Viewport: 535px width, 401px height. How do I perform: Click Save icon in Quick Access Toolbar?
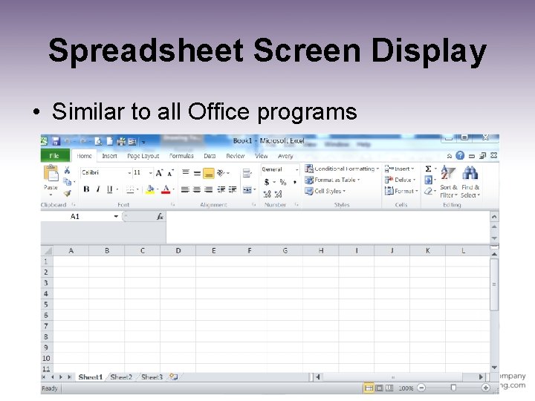[x=56, y=141]
